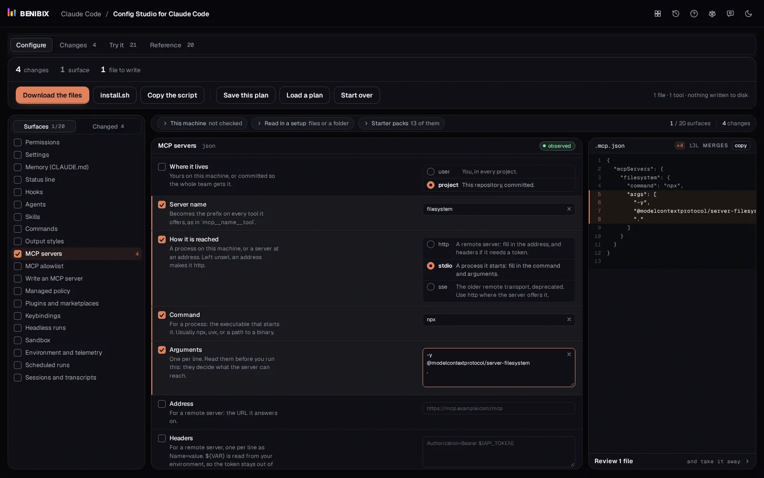The image size is (764, 478).
Task: Check the Headers checkbox
Action: point(162,438)
